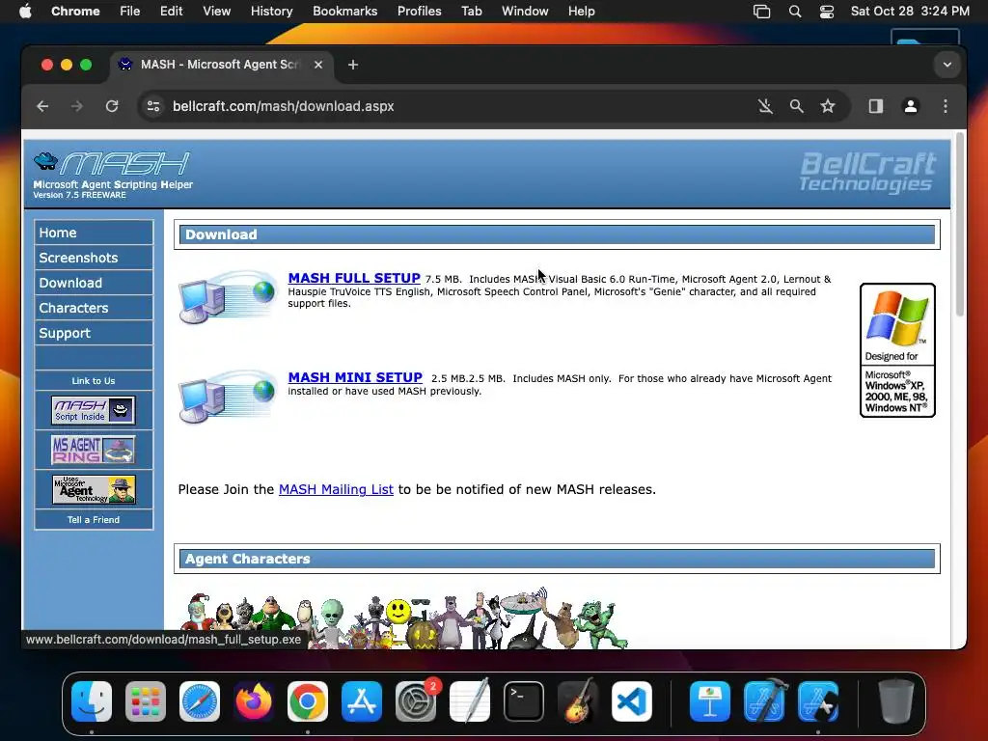Image resolution: width=988 pixels, height=741 pixels.
Task: Click the muted microphone icon in address bar
Action: (x=765, y=106)
